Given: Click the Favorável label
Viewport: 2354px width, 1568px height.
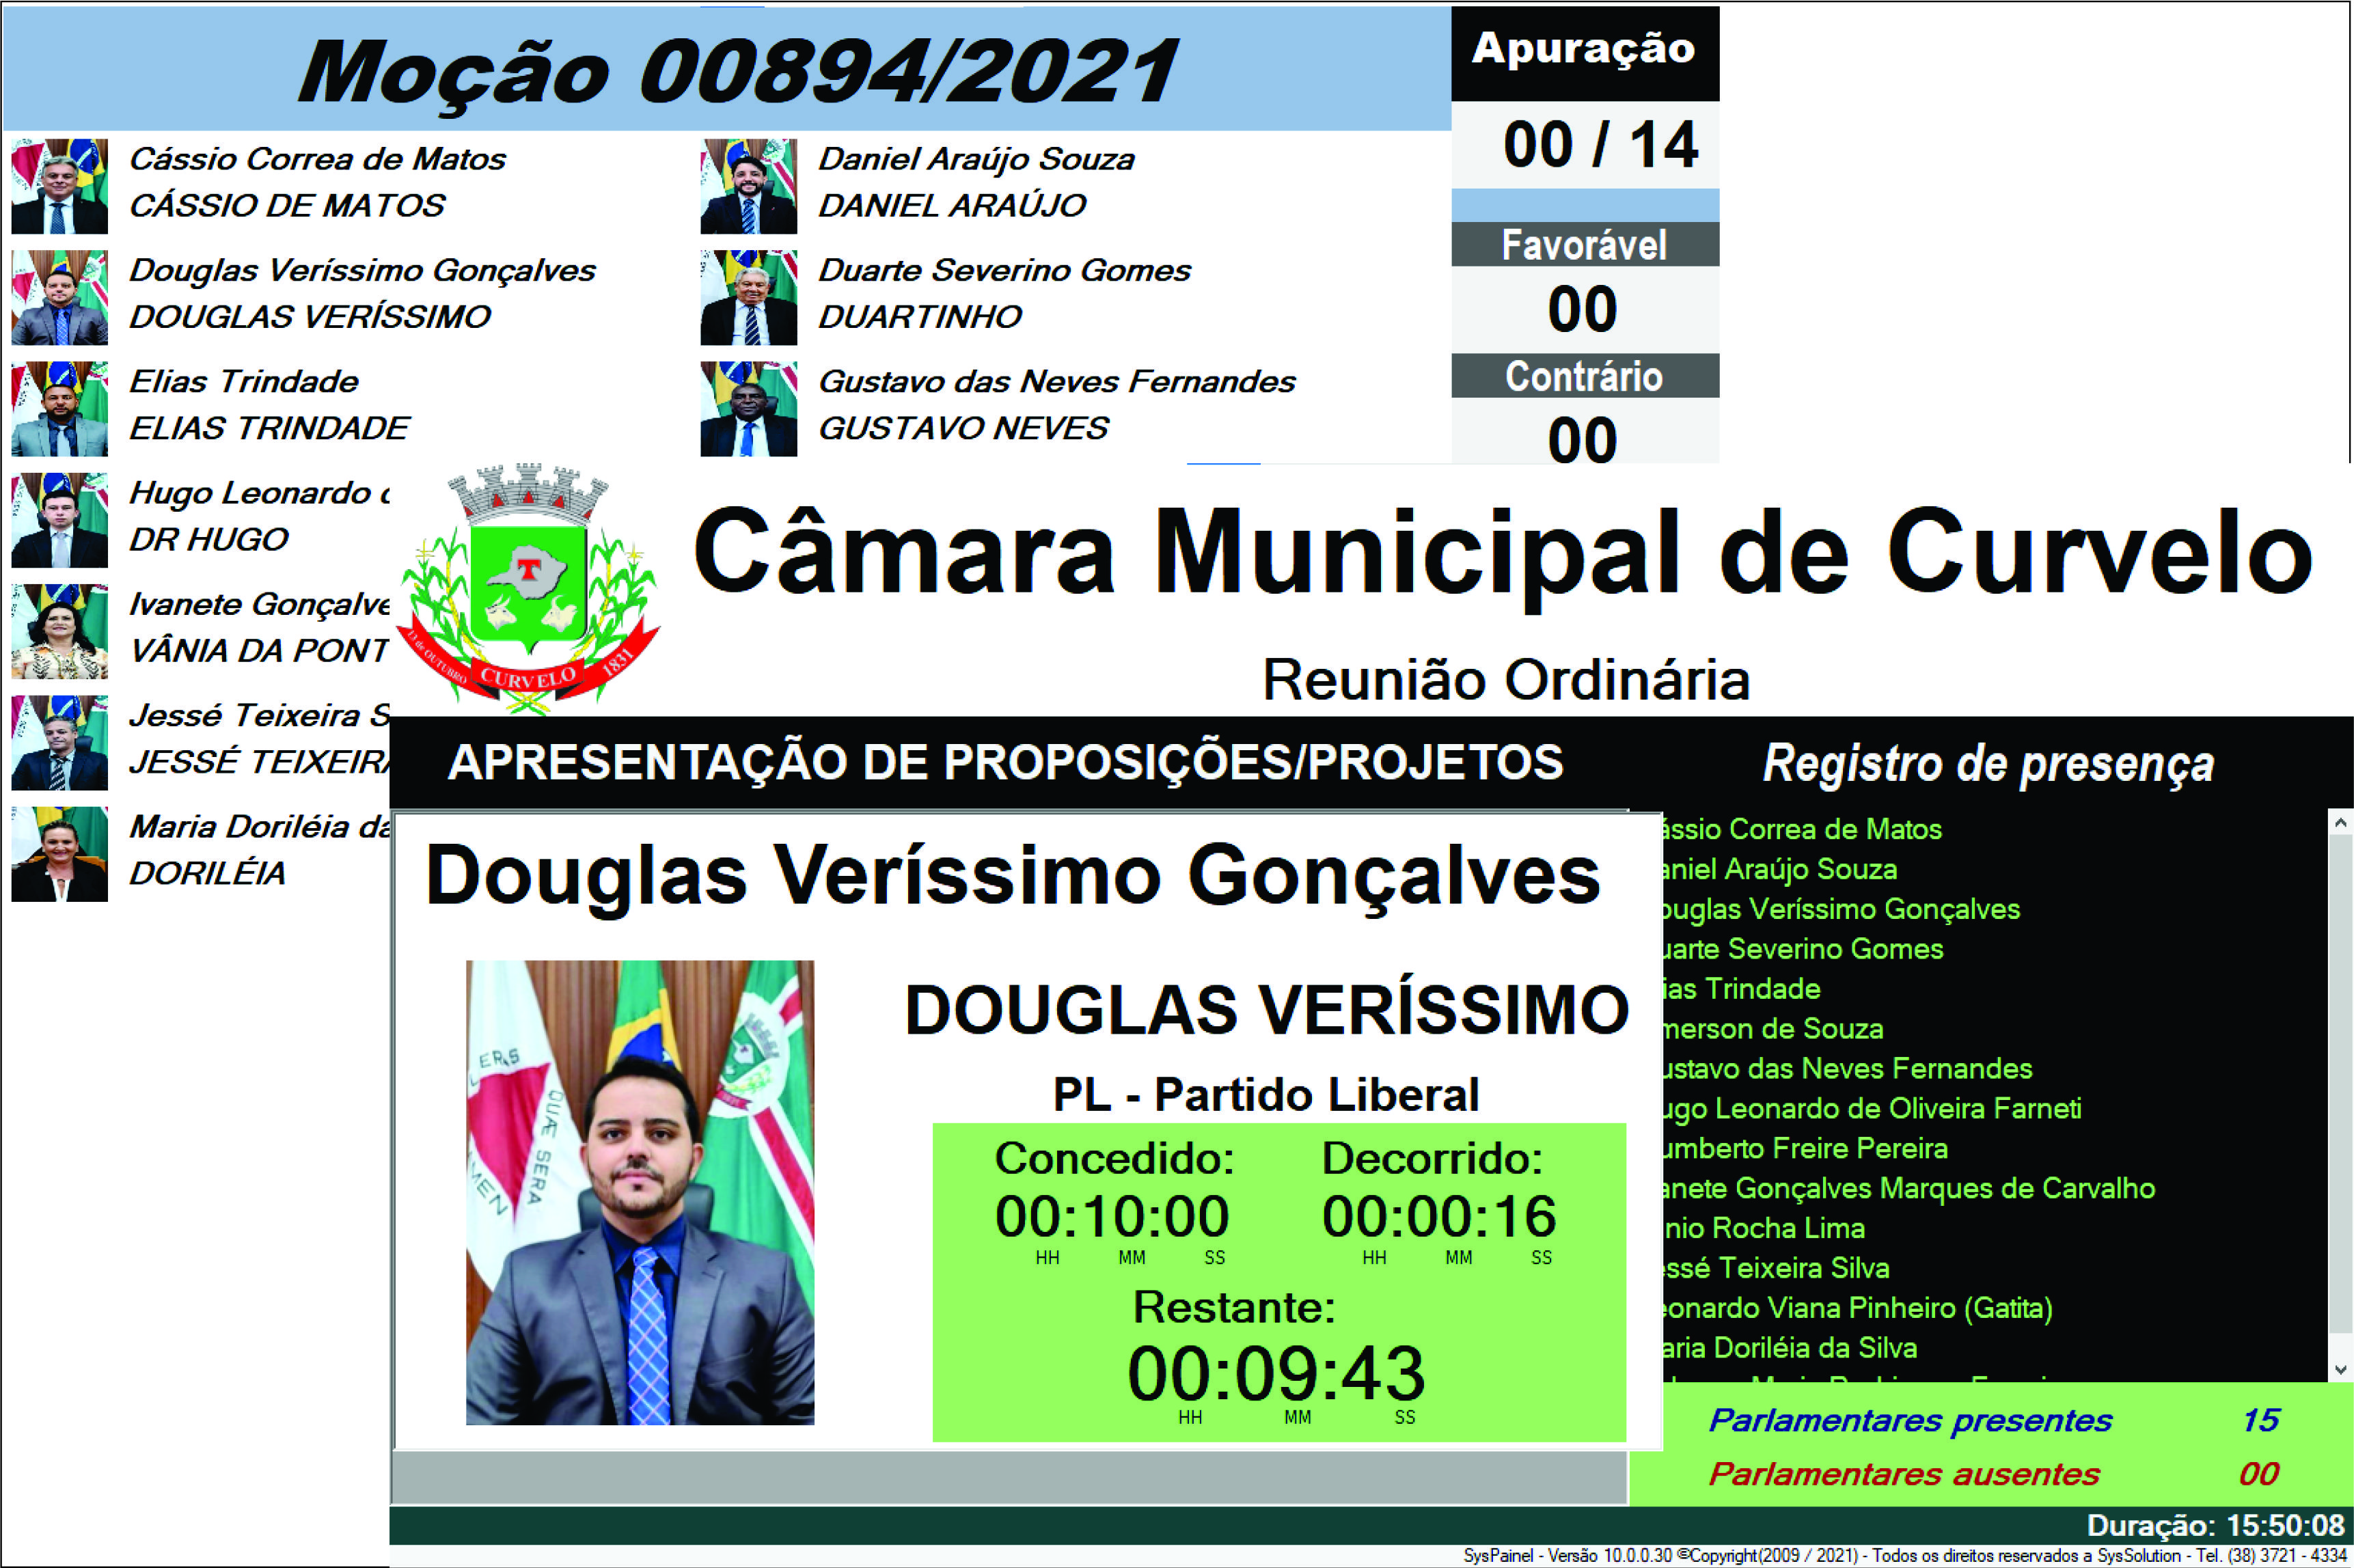Looking at the screenshot, I should pos(1584,245).
